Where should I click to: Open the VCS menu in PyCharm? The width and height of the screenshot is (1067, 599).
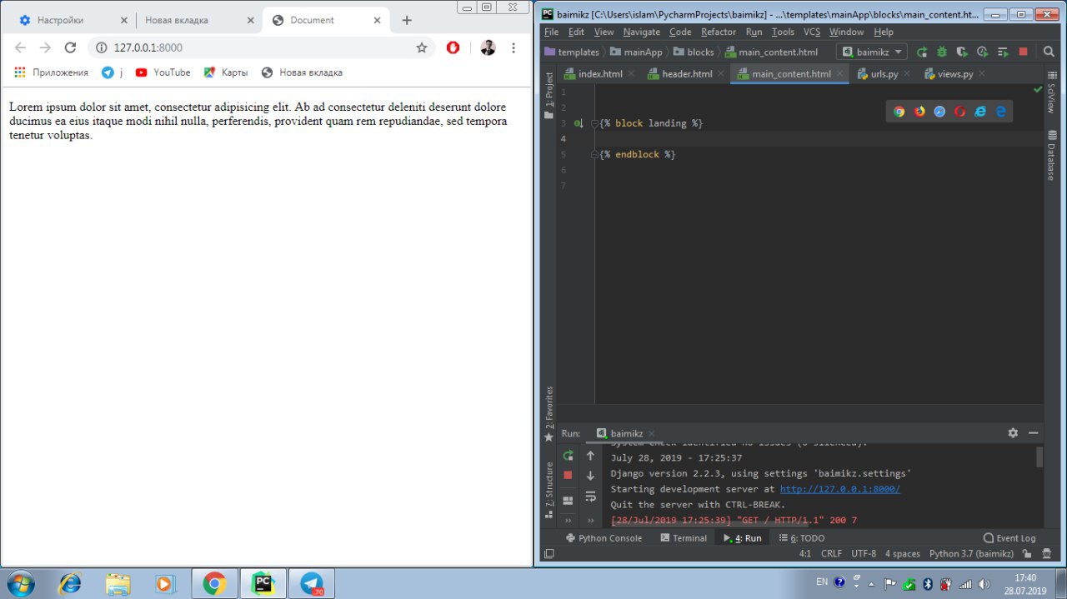[x=812, y=32]
